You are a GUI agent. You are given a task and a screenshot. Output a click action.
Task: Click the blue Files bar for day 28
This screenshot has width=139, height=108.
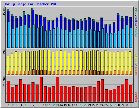tap(118, 23)
